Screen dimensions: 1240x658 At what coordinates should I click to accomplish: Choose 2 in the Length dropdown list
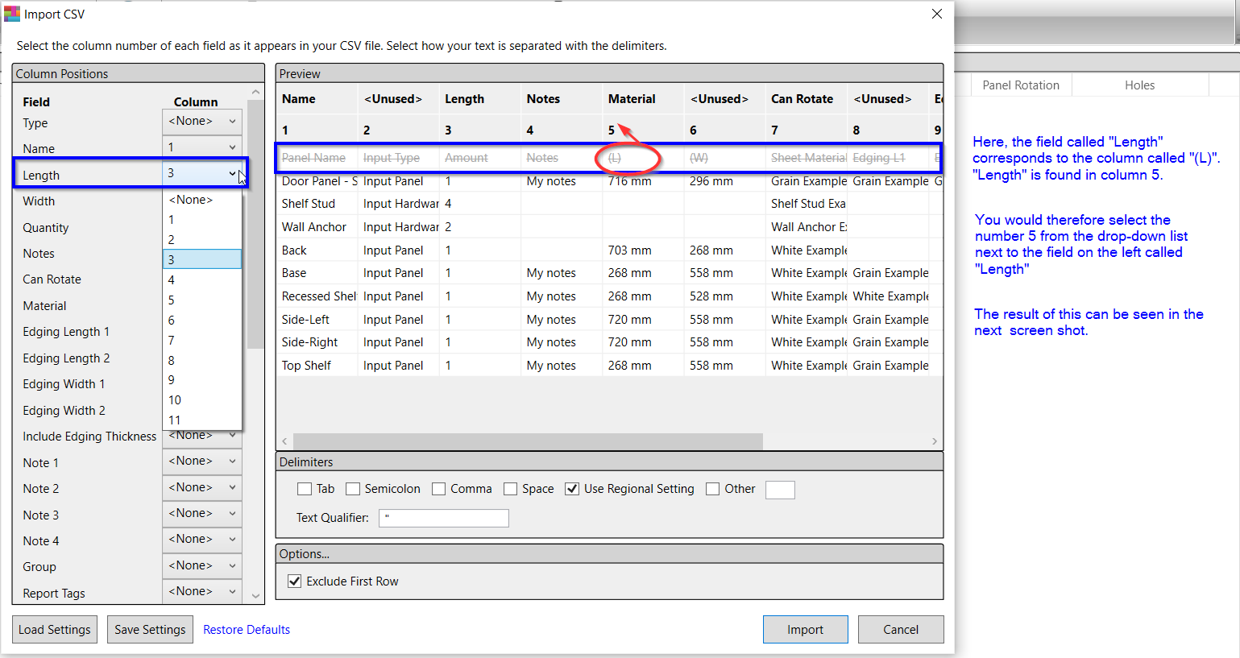[202, 240]
